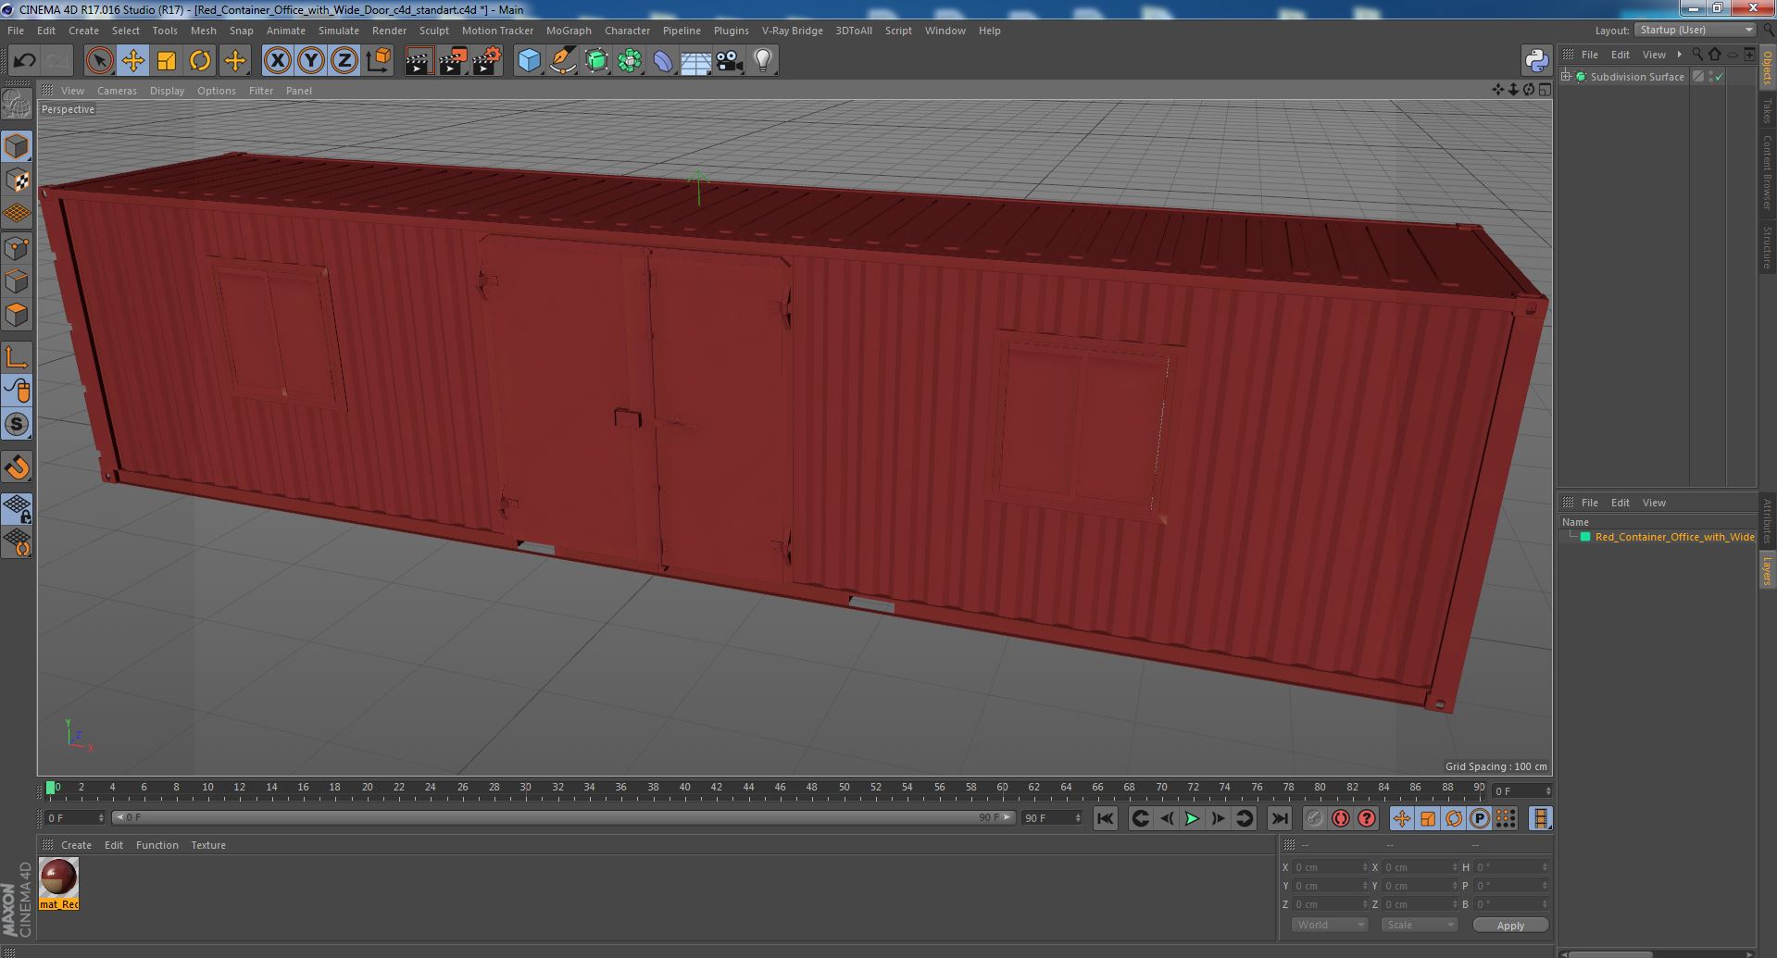Toggle position keyframe recording

point(1401,818)
